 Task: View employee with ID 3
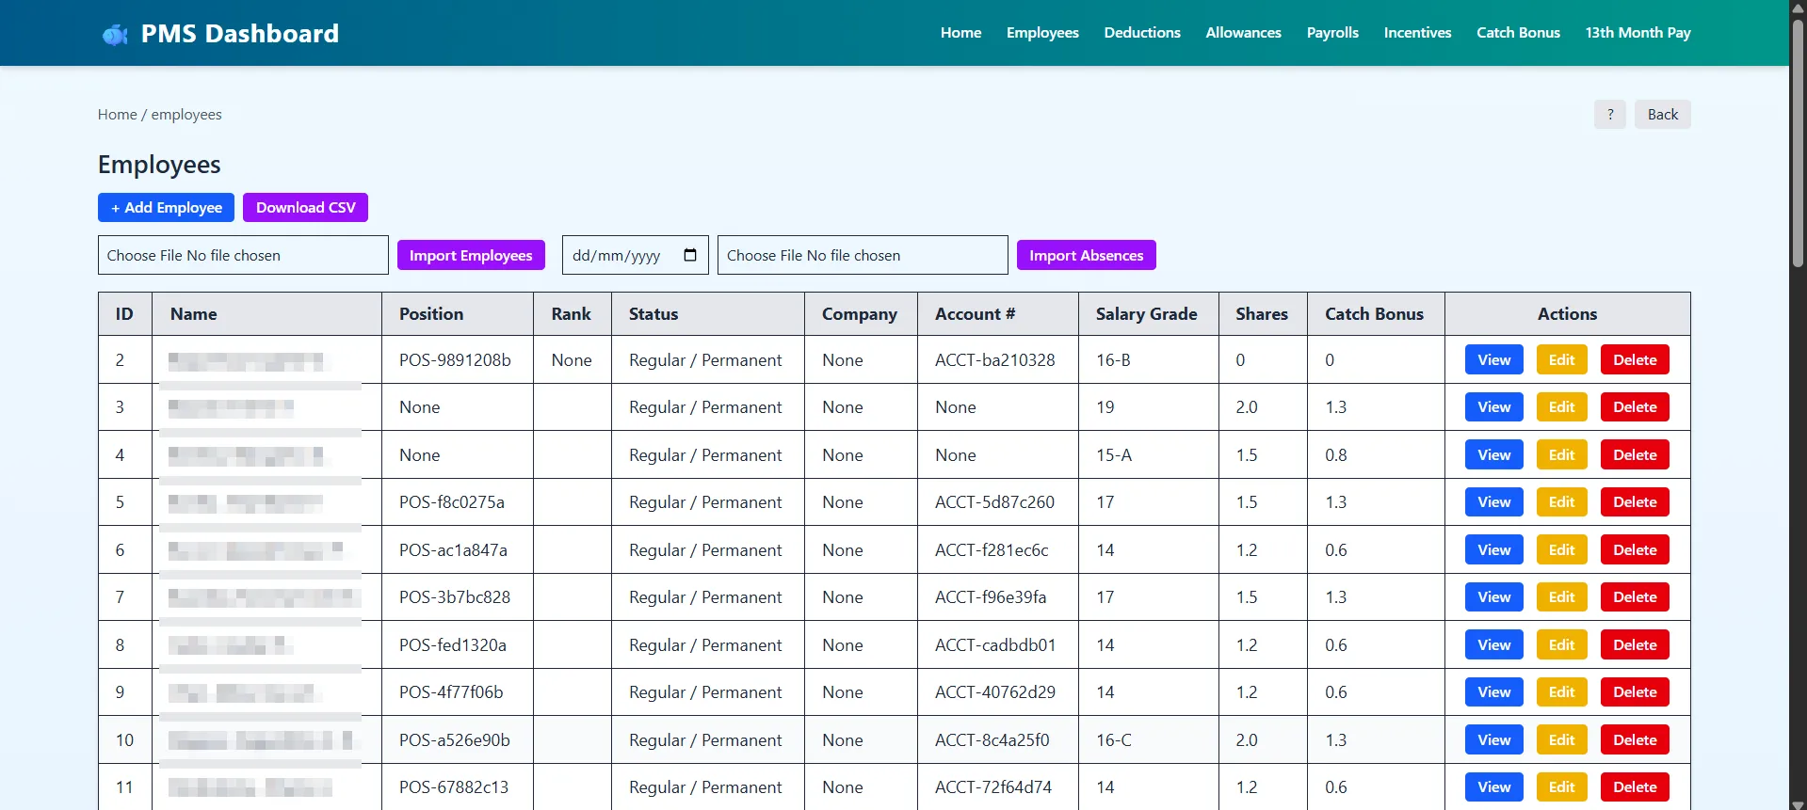(1494, 407)
